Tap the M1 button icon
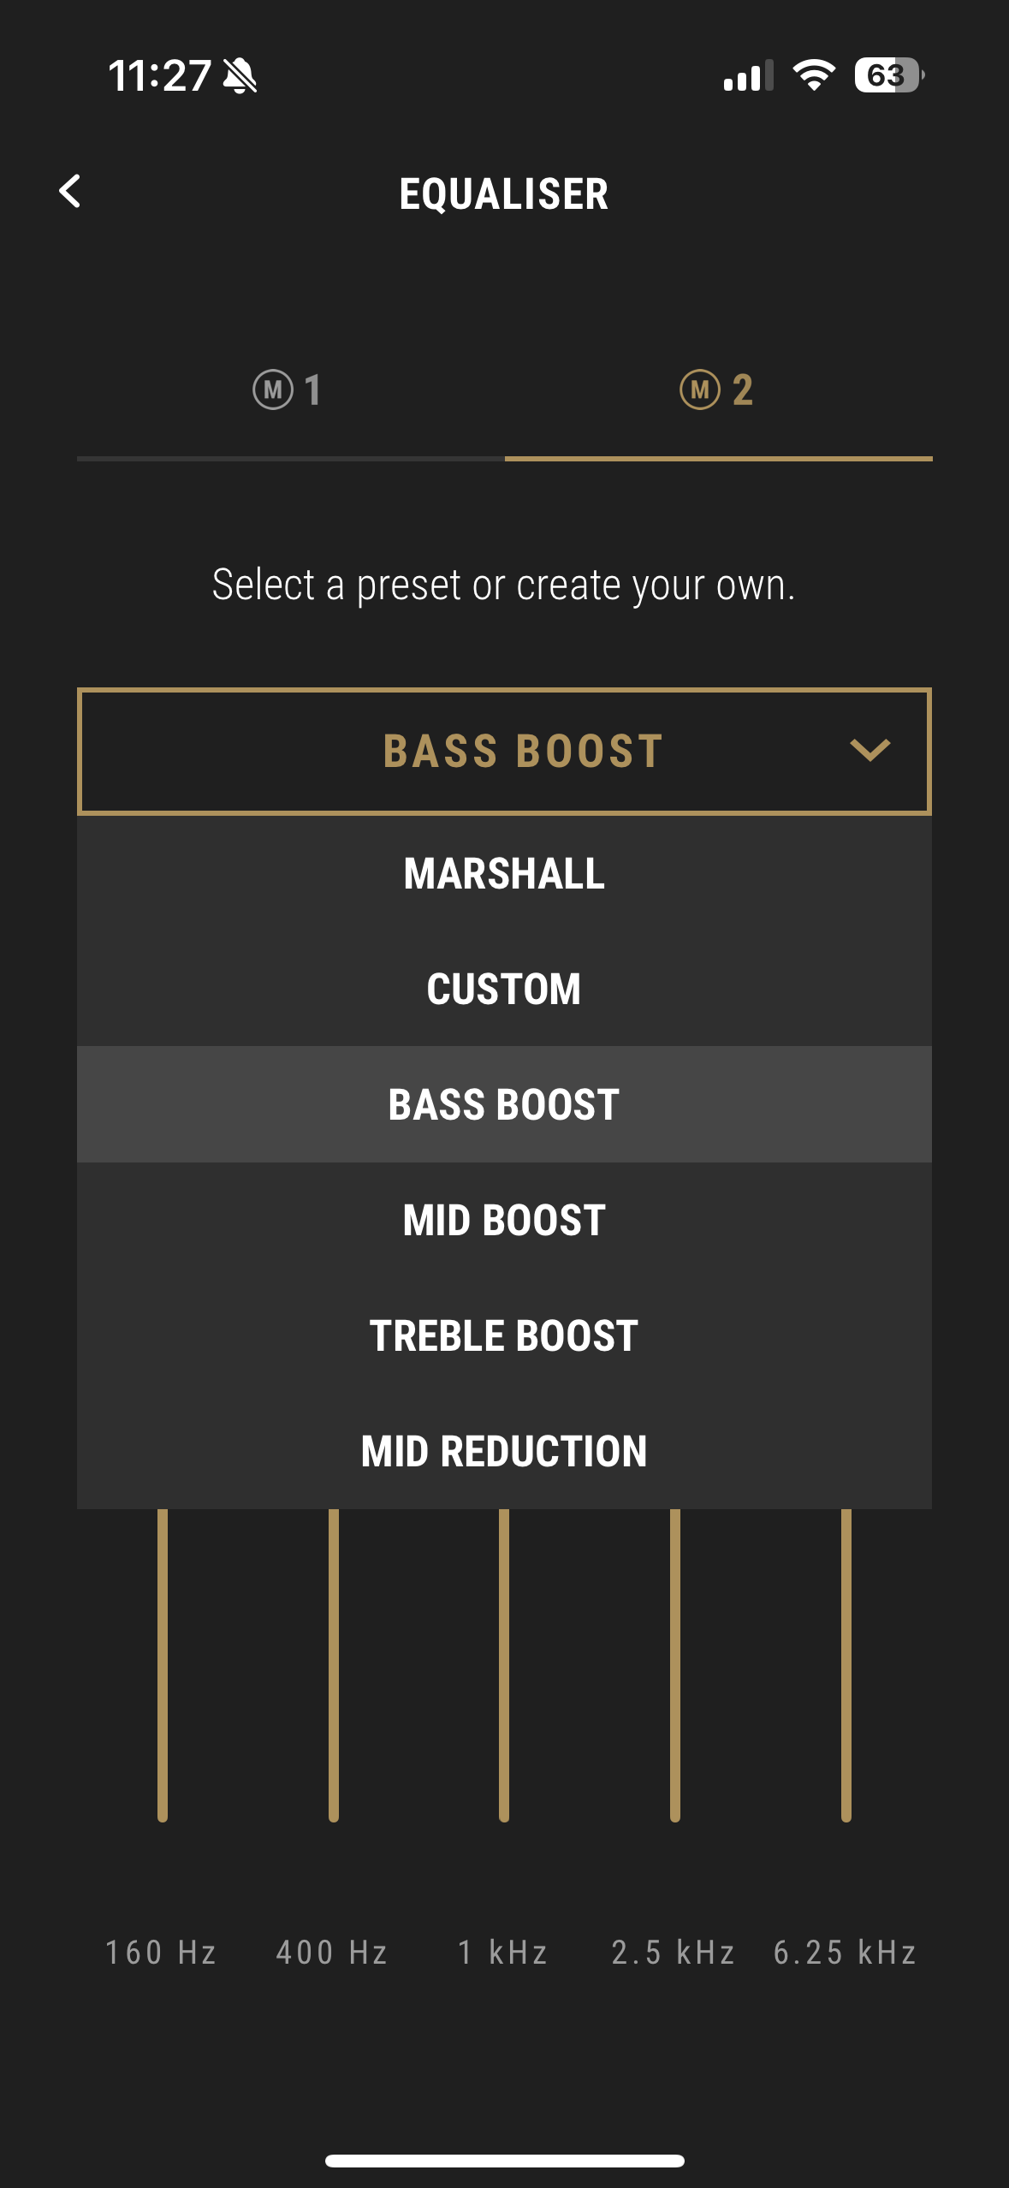This screenshot has height=2188, width=1009. tap(273, 390)
